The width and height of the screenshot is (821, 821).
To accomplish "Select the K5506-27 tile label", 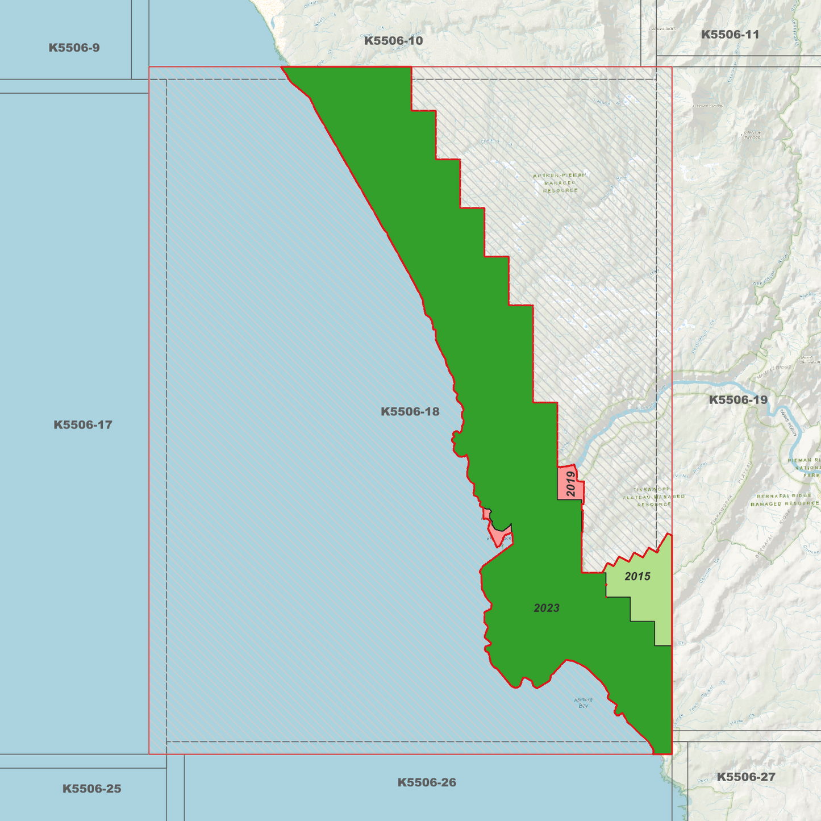I will coord(745,777).
